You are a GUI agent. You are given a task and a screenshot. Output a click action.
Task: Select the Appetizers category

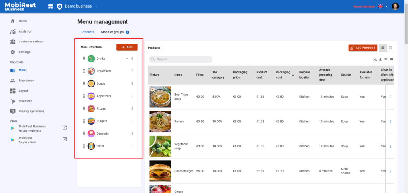[x=104, y=96]
